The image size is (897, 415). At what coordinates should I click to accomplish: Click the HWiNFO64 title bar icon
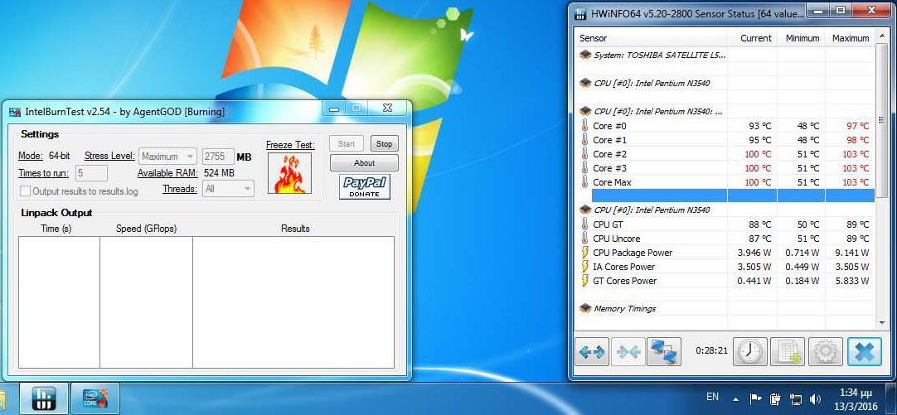click(x=580, y=12)
